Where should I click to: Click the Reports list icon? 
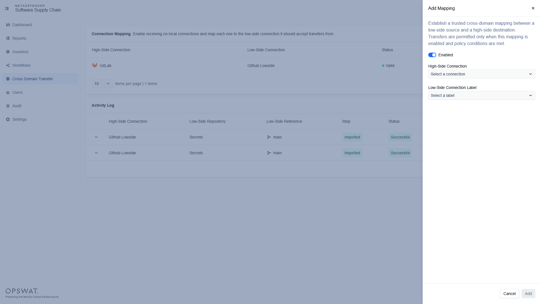point(8,39)
